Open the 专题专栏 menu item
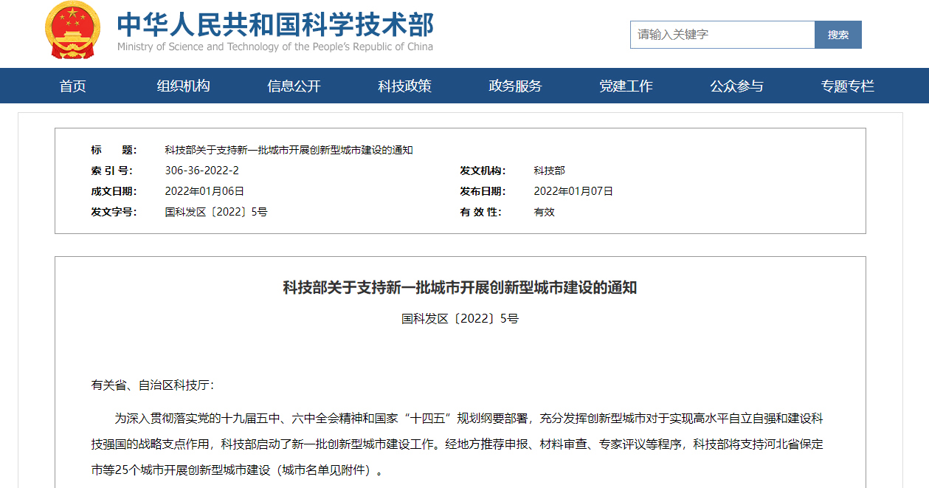The height and width of the screenshot is (488, 929). [848, 86]
